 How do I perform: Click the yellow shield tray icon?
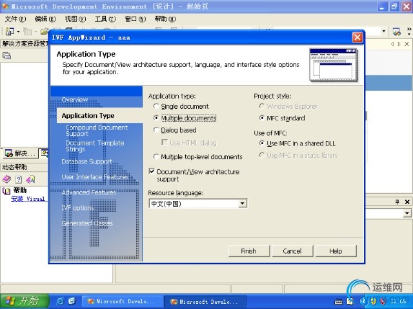pos(373,302)
